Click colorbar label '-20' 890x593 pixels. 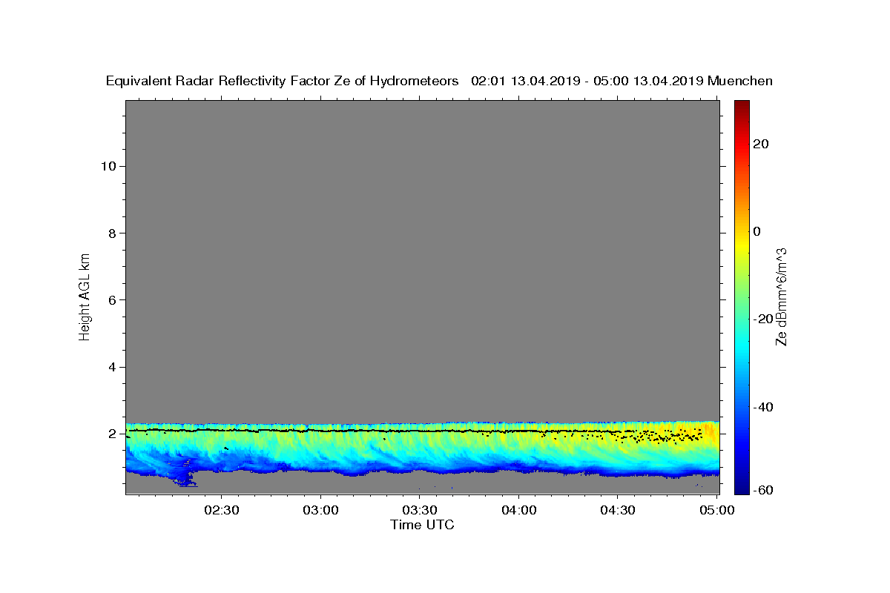(x=763, y=319)
